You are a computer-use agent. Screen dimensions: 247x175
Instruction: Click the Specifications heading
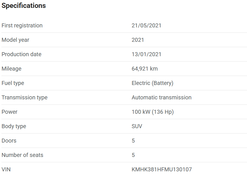point(24,6)
